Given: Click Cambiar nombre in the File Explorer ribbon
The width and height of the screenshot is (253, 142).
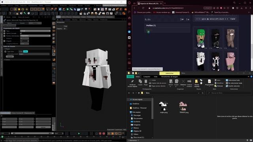Looking at the screenshot, I should (x=189, y=83).
